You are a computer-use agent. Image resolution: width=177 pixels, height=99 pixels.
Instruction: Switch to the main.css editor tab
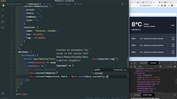79,4
